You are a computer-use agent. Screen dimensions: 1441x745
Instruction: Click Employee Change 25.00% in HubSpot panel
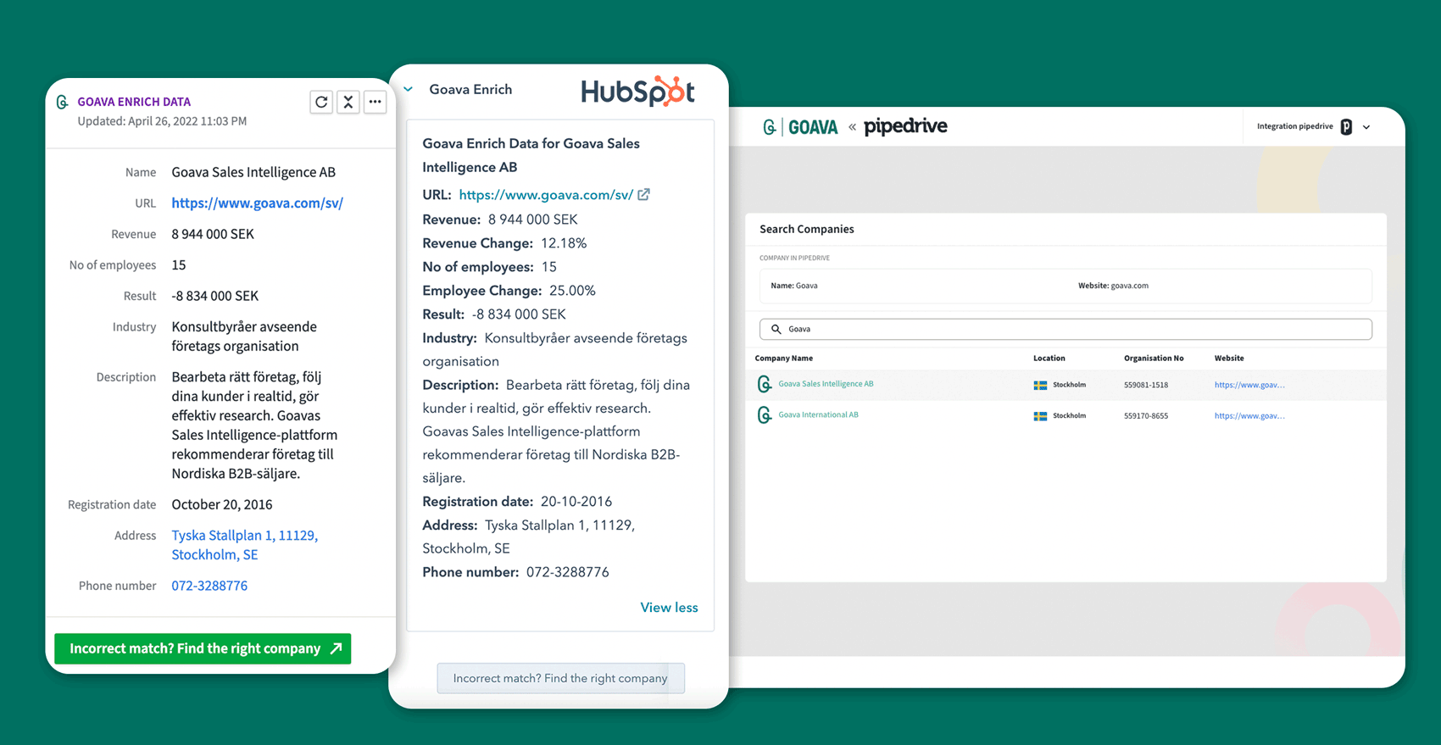509,291
